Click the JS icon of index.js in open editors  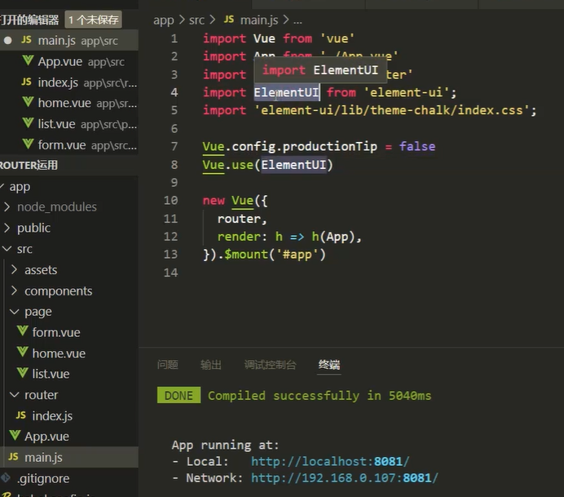pos(26,82)
